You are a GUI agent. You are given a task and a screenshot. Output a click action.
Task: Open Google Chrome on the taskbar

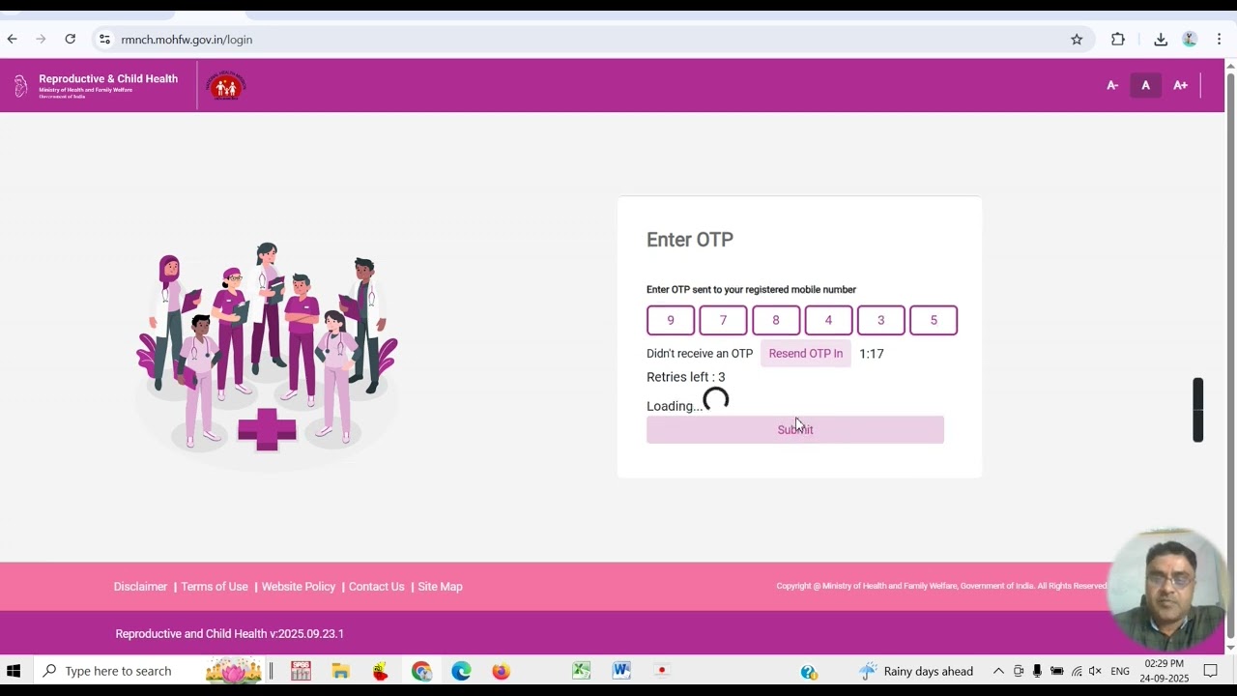click(421, 671)
